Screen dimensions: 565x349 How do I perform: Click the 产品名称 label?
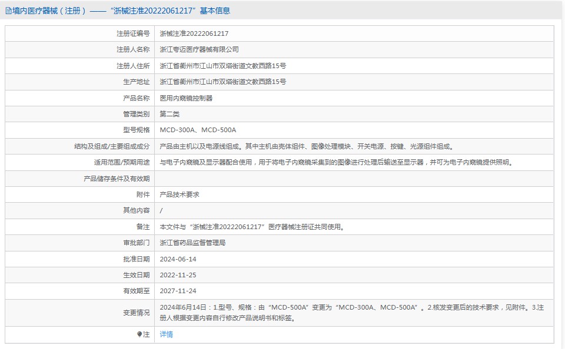tap(136, 98)
